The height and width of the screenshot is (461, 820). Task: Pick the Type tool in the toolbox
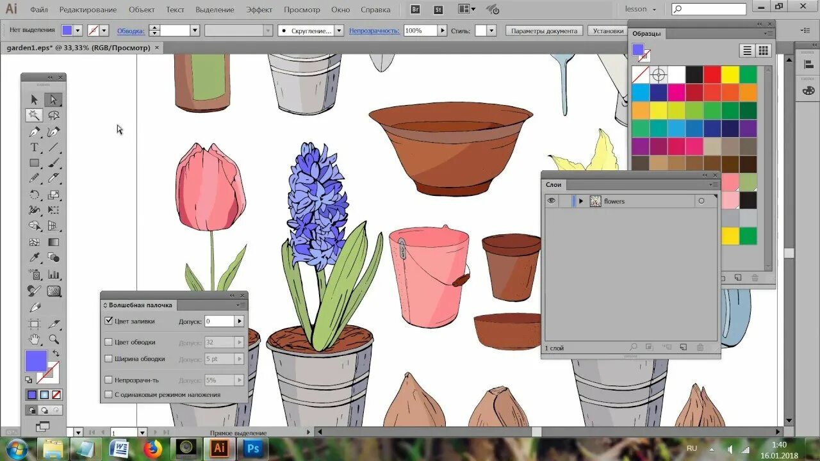34,147
